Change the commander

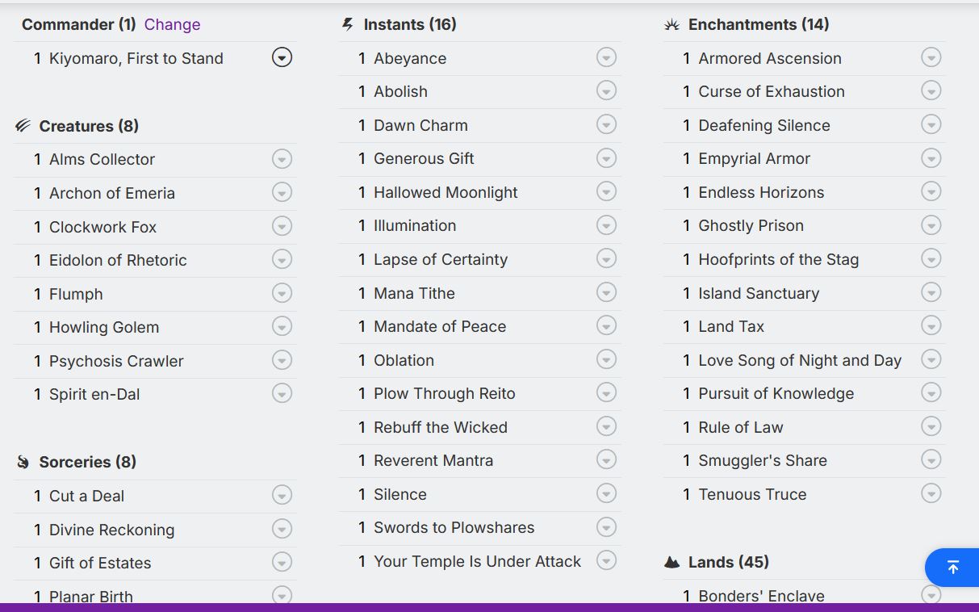point(172,24)
